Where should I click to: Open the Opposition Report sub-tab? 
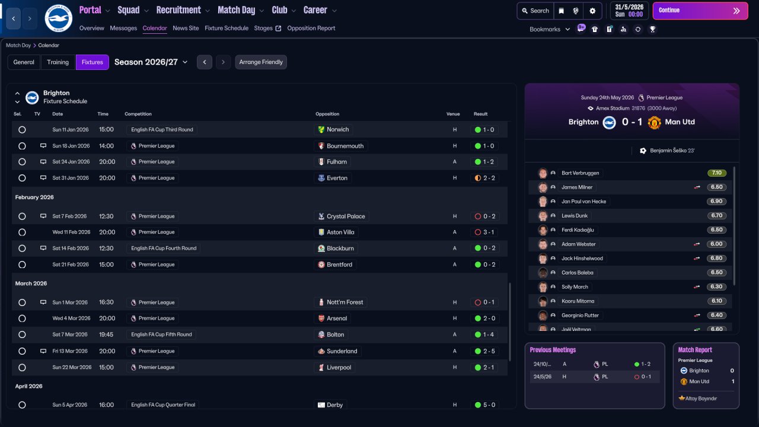311,28
